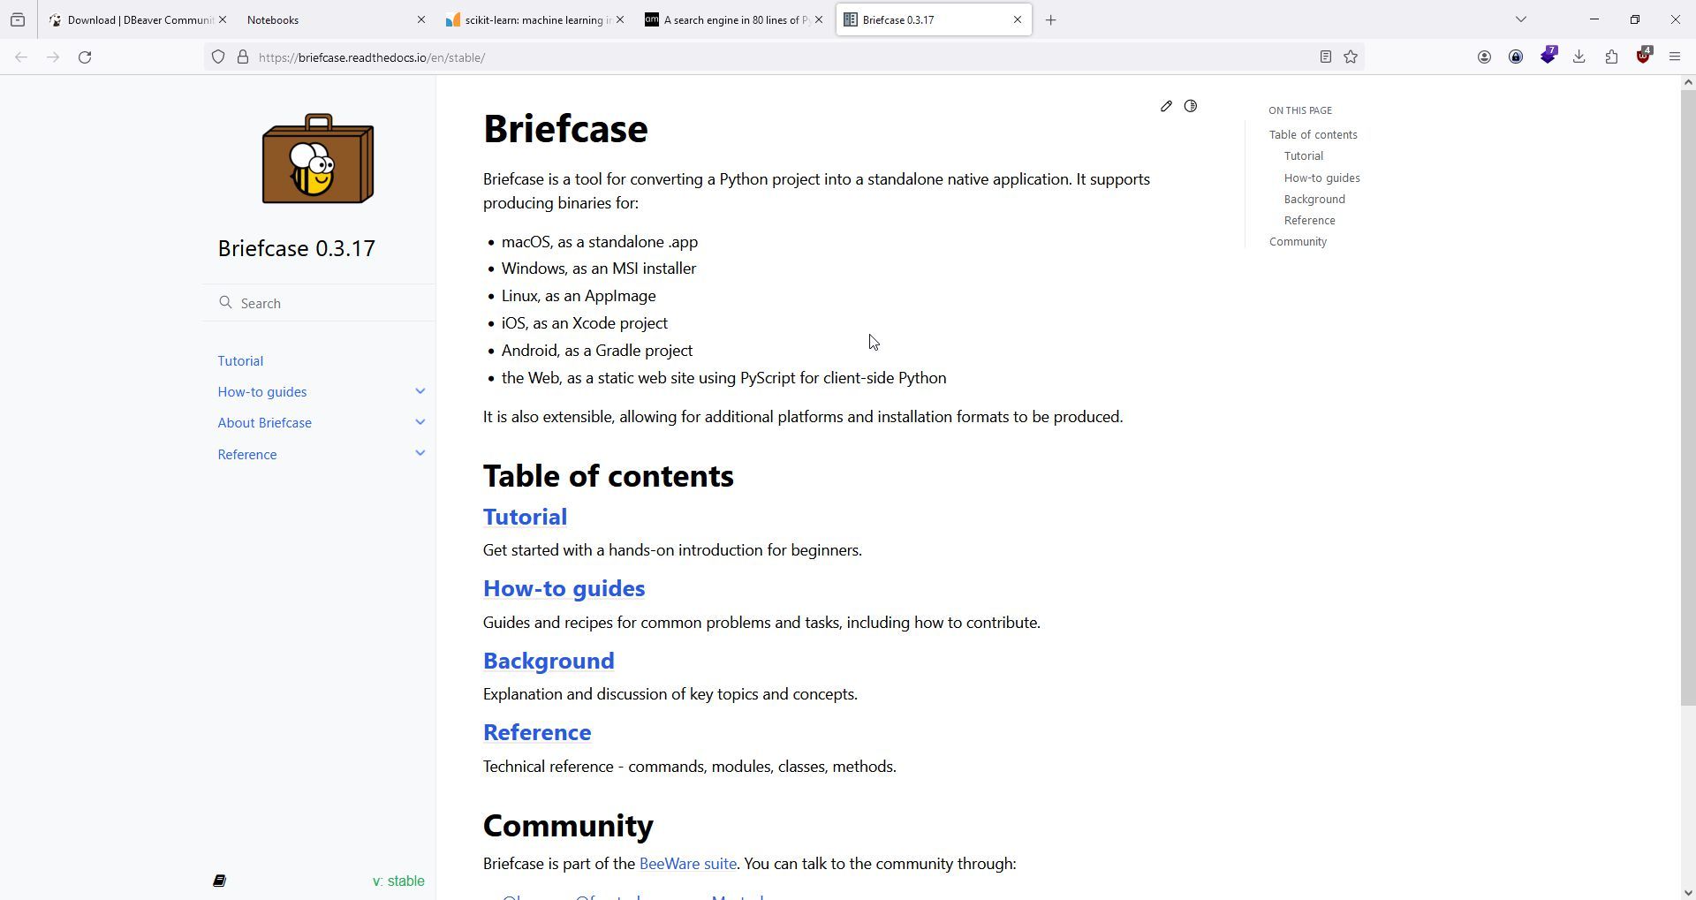Screen dimensions: 1696x900
Task: Click the search magnifier icon in sidebar
Action: tap(225, 303)
